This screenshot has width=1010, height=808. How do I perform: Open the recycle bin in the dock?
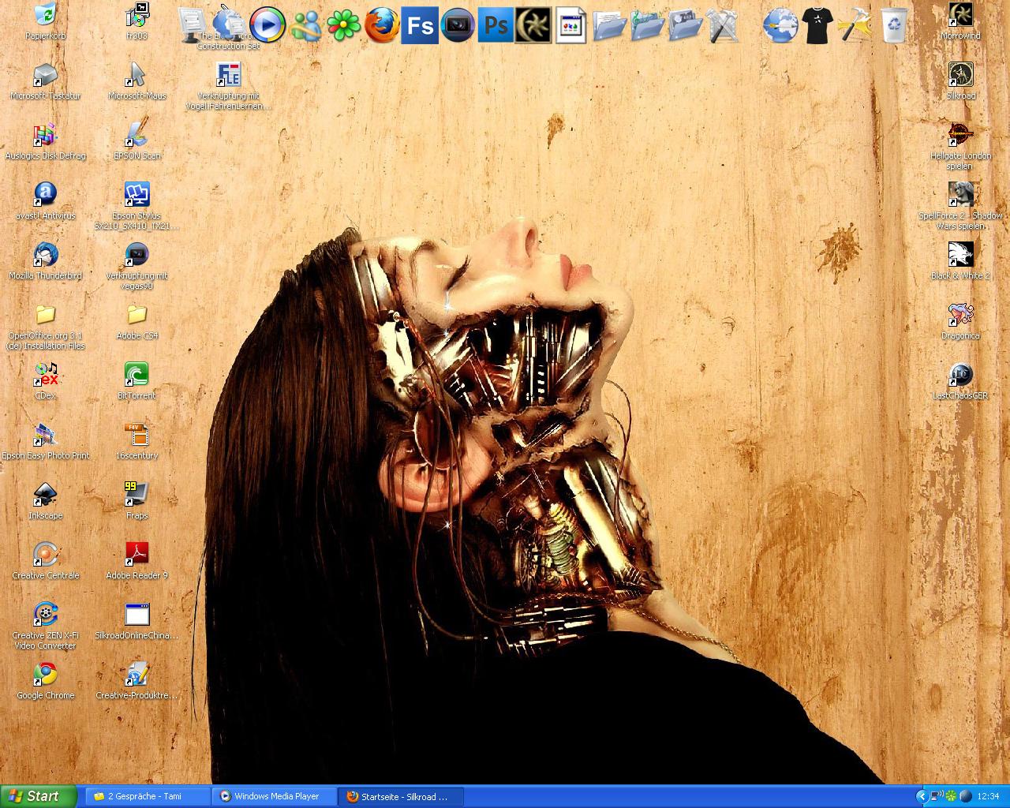pos(893,25)
